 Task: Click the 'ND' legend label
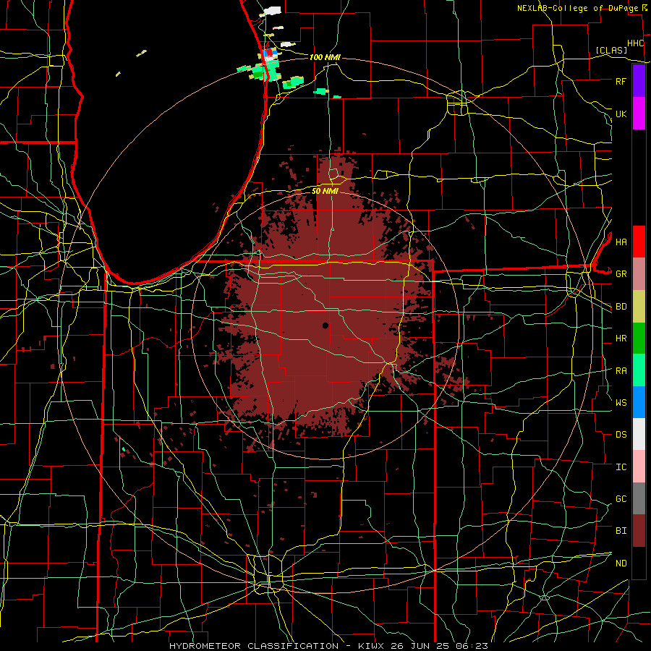[x=621, y=563]
